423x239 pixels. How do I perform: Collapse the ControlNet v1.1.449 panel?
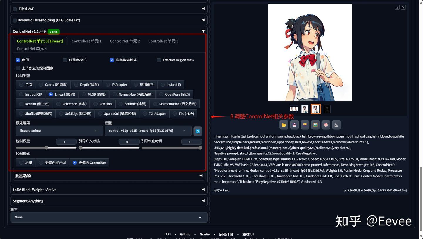coord(203,31)
